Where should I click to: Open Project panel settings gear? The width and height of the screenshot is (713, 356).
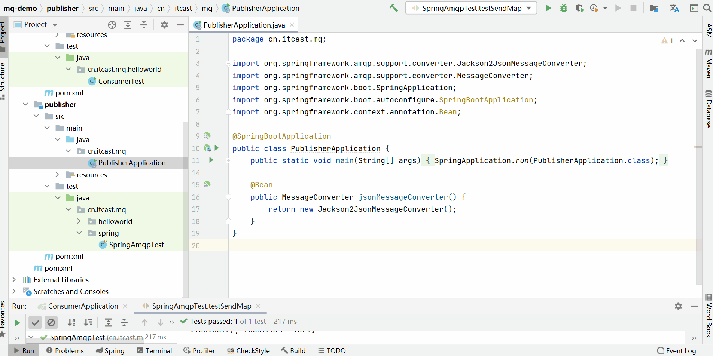click(164, 25)
